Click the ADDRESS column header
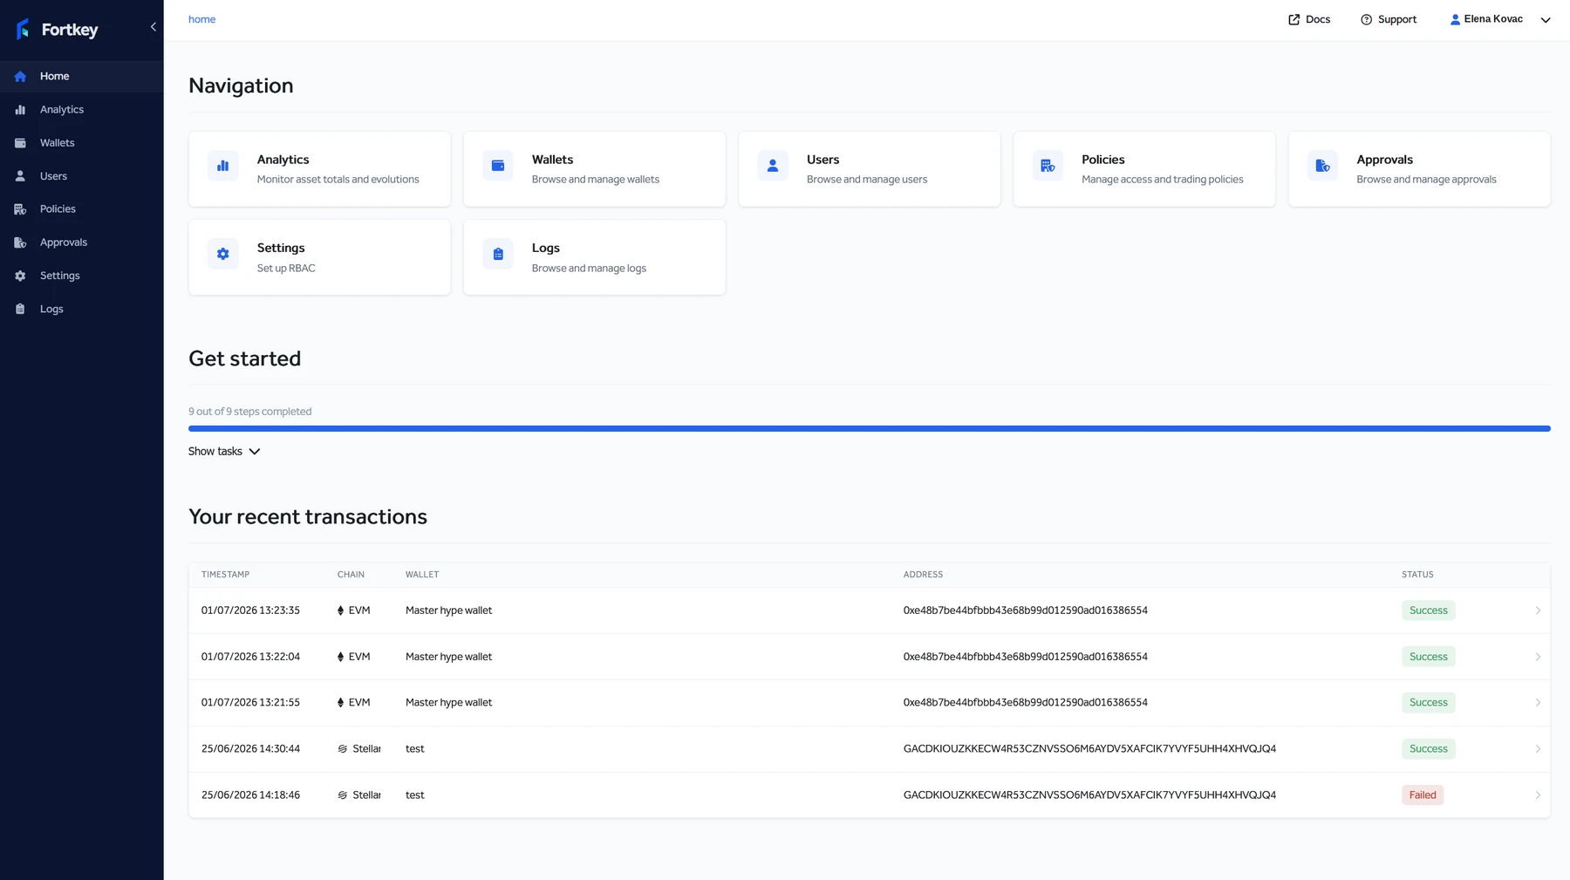 (923, 575)
